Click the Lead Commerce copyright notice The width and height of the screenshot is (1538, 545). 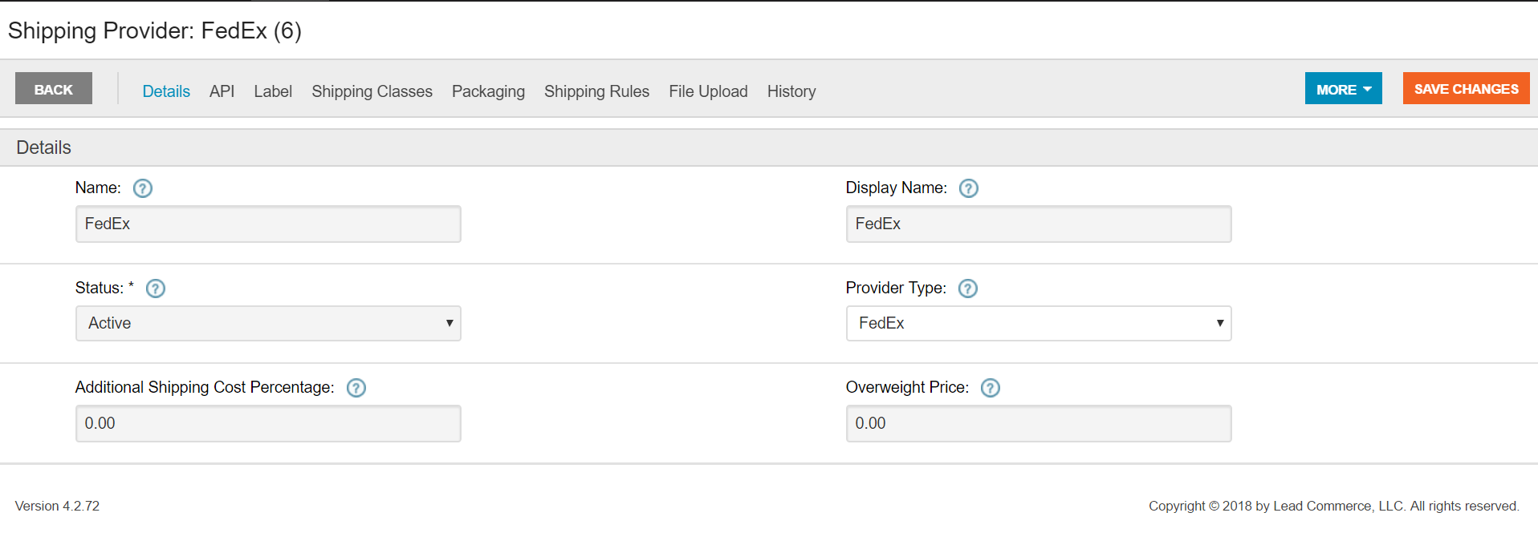tap(1333, 506)
